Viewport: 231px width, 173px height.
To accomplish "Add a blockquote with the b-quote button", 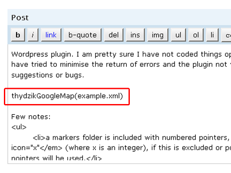I will pos(82,35).
